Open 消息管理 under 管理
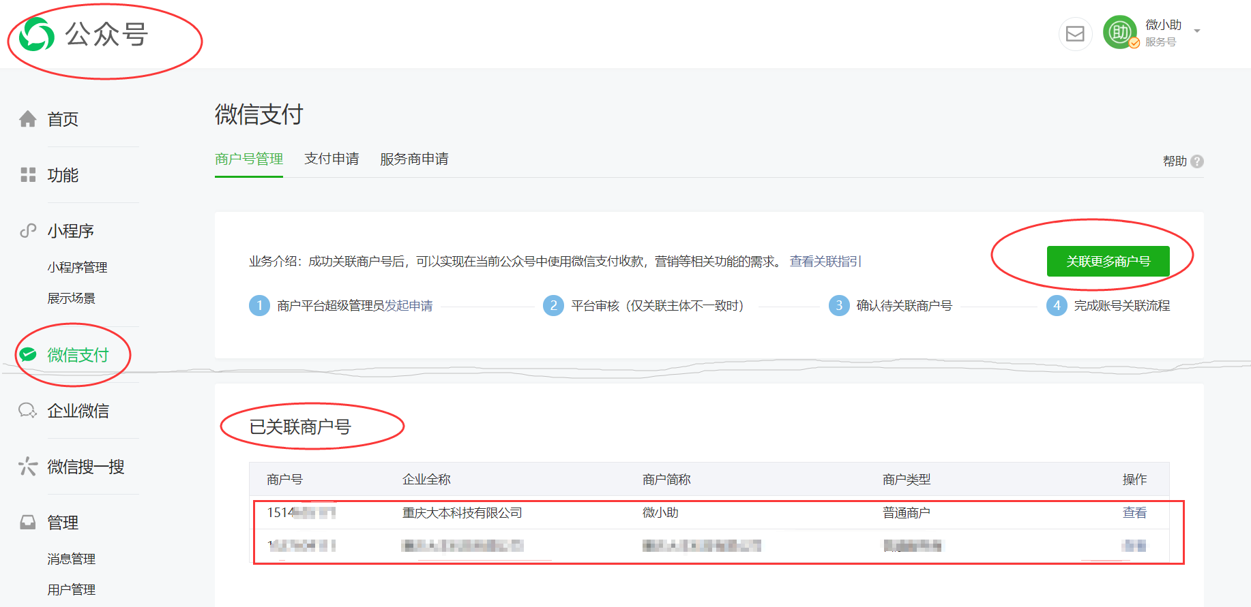1251x607 pixels. point(72,559)
